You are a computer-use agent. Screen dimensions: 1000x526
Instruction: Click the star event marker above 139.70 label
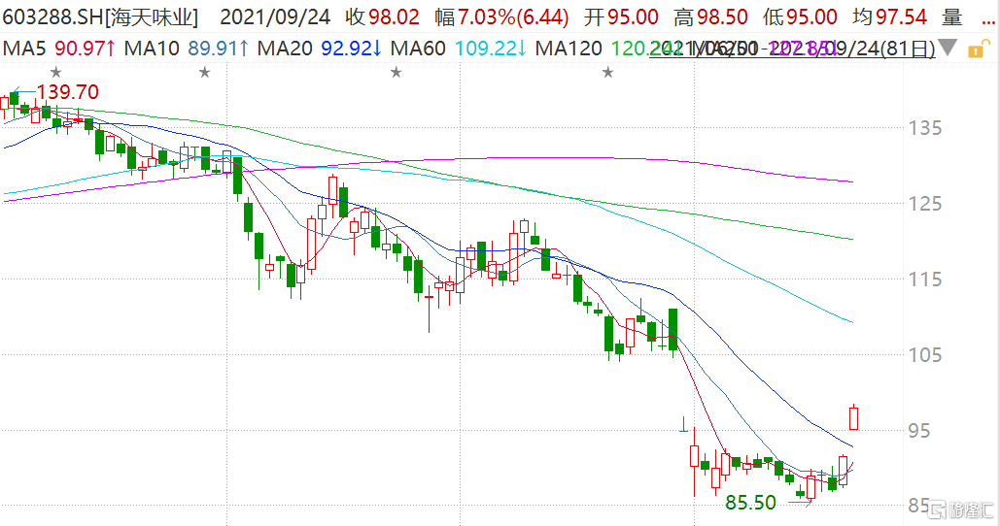coord(56,73)
